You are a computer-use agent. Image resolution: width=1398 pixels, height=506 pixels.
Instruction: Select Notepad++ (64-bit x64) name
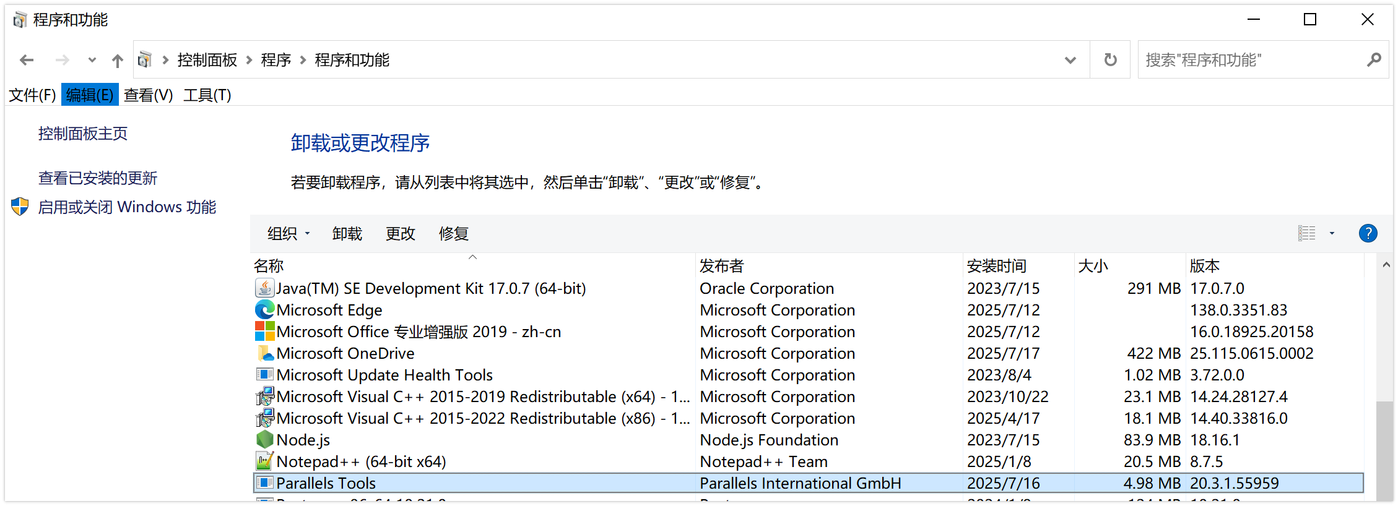pos(361,461)
